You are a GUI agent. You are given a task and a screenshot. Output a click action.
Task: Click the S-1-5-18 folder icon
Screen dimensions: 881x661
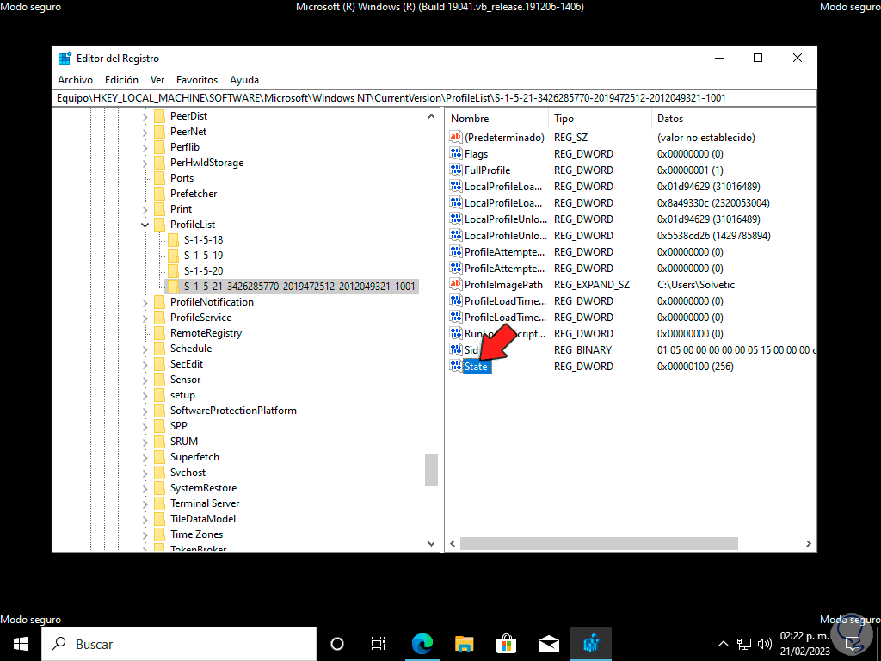173,239
